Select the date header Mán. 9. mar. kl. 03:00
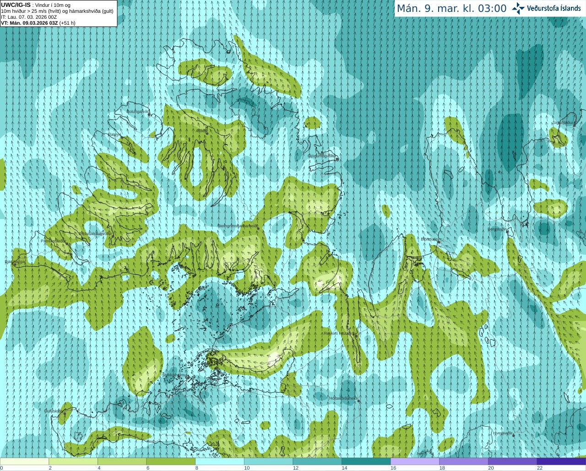 pos(451,9)
